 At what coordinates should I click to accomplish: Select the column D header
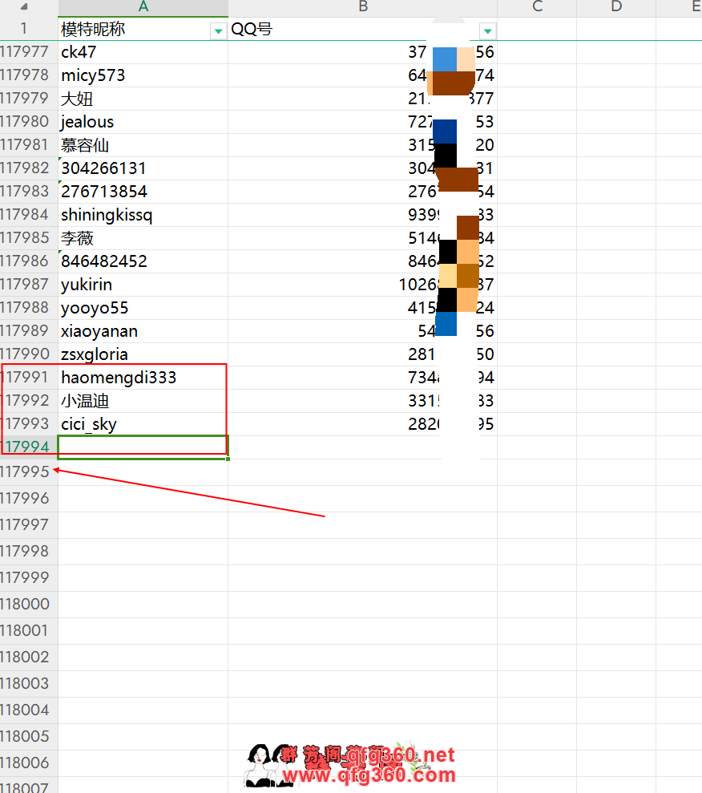(615, 7)
